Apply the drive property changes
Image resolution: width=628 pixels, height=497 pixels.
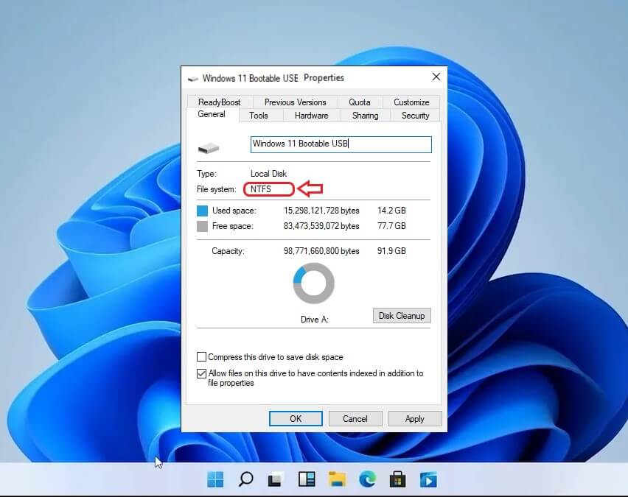pos(415,418)
